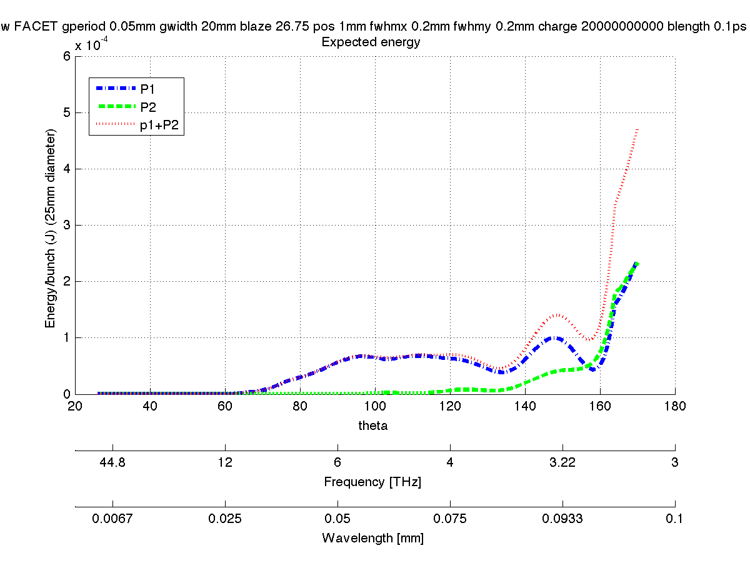
Task: Click the wavelength tick label 0.1
Action: point(675,519)
